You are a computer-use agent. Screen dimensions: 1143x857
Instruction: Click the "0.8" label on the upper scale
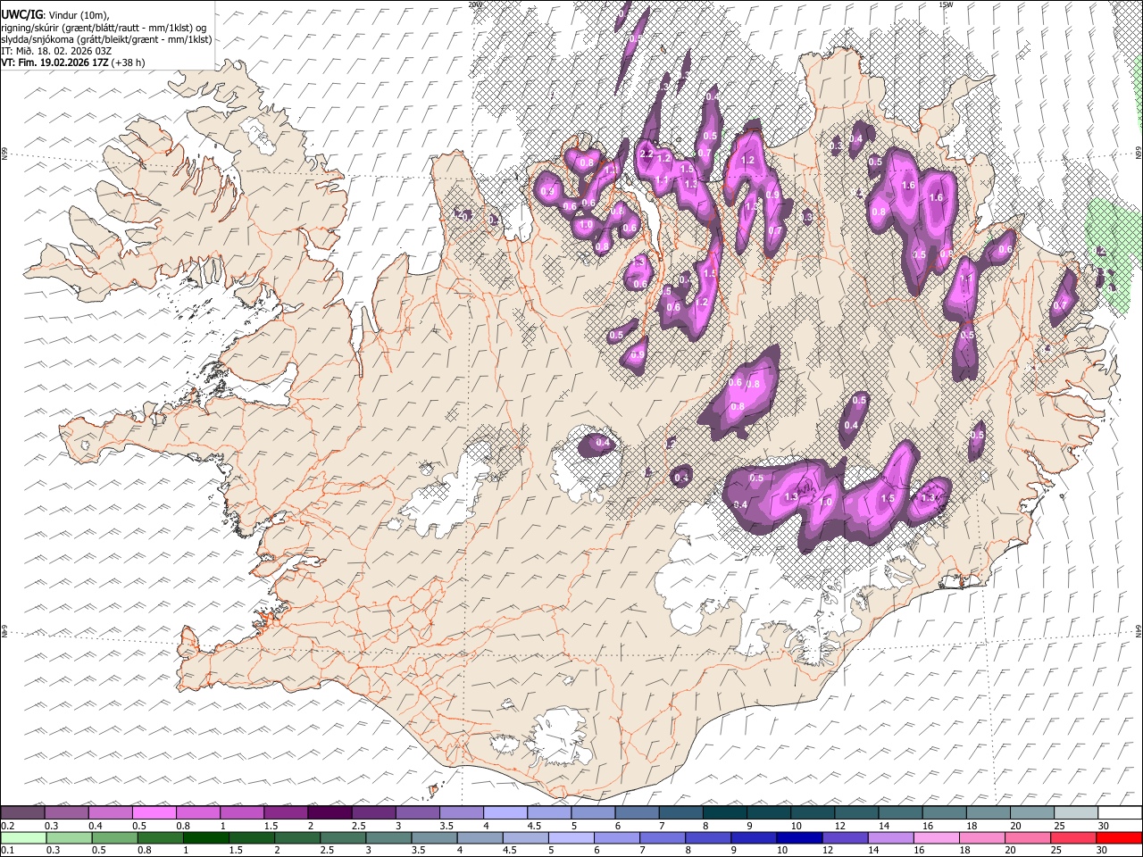[x=182, y=826]
